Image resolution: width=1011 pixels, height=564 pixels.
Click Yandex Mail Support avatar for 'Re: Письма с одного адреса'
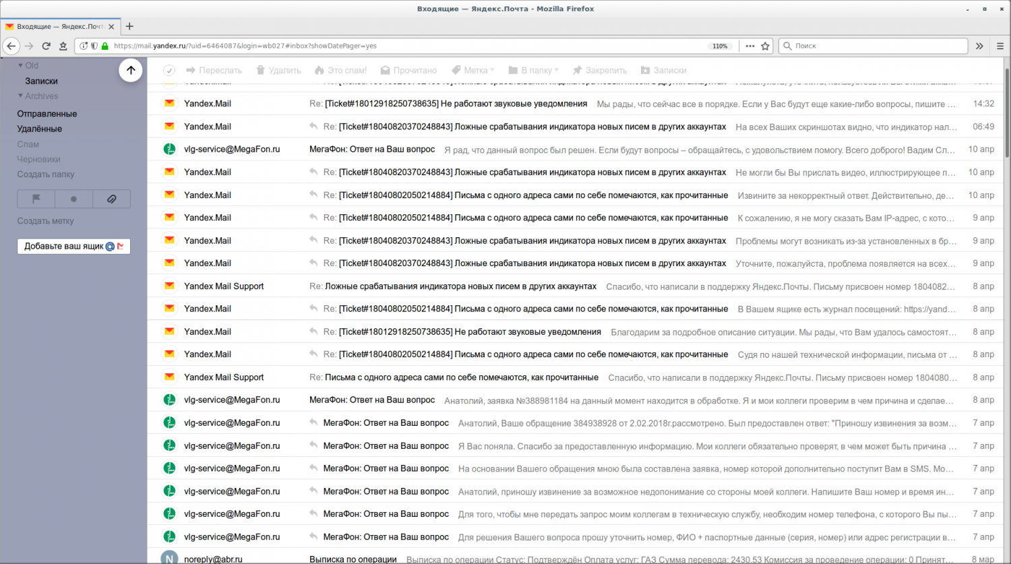click(170, 377)
